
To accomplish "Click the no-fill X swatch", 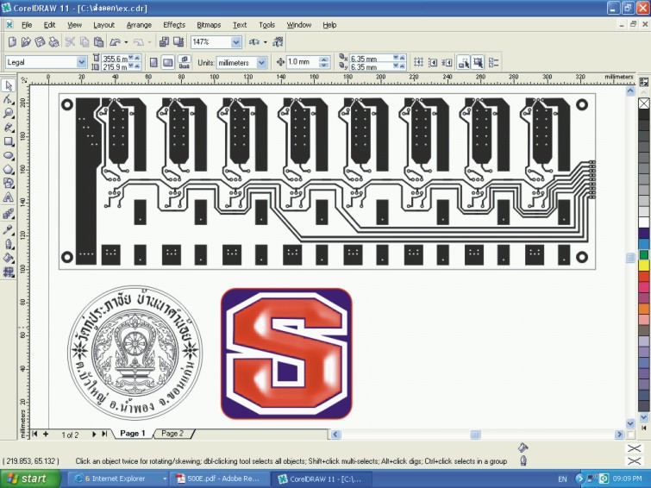I will coord(643,103).
